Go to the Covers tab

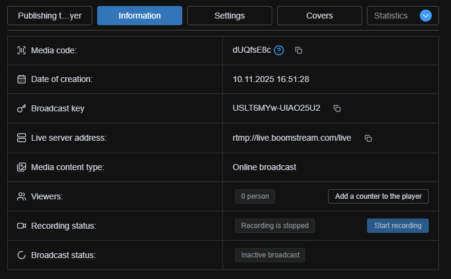click(x=319, y=16)
